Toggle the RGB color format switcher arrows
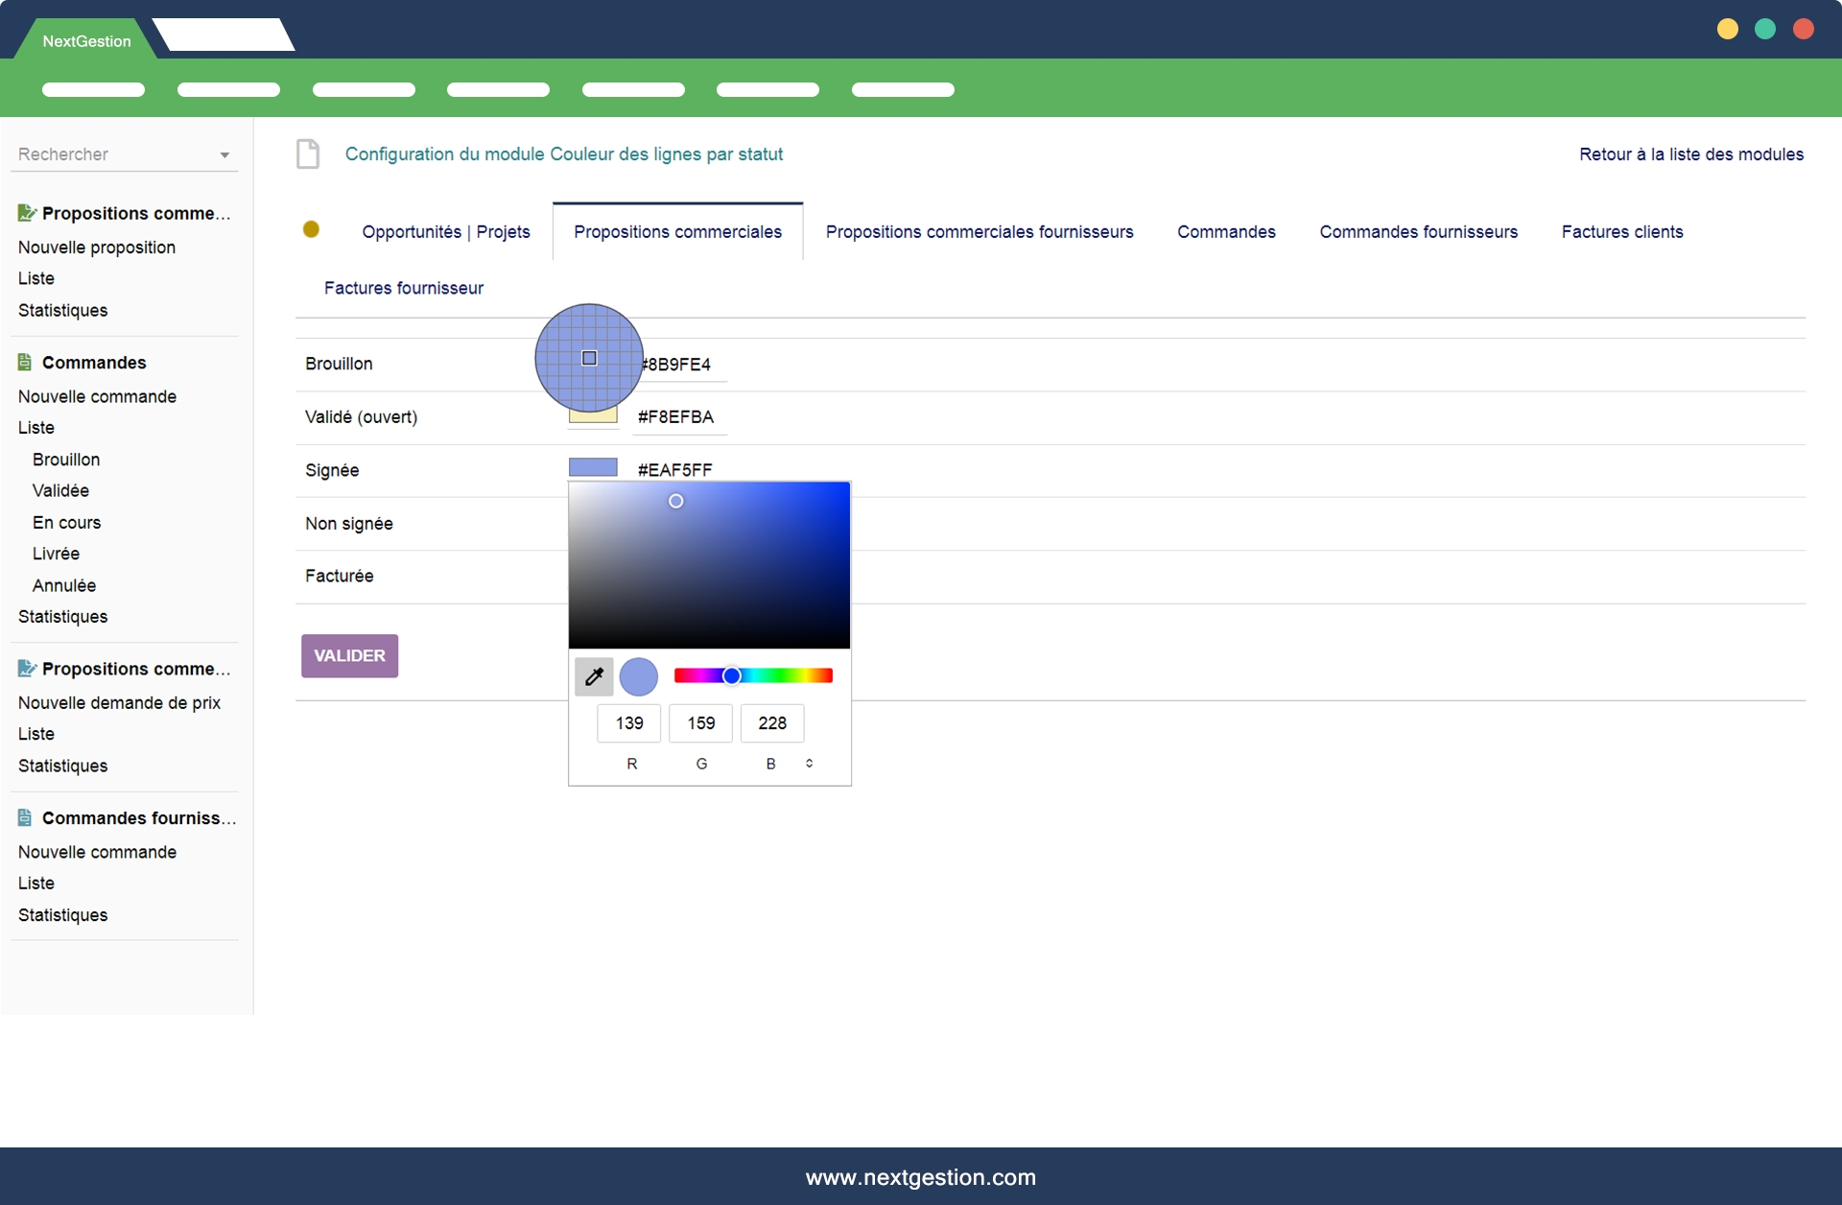This screenshot has width=1842, height=1205. [x=809, y=764]
